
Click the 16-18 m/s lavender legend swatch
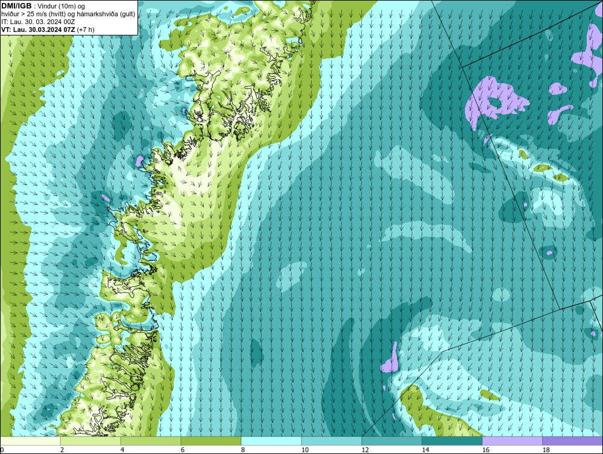click(x=512, y=441)
